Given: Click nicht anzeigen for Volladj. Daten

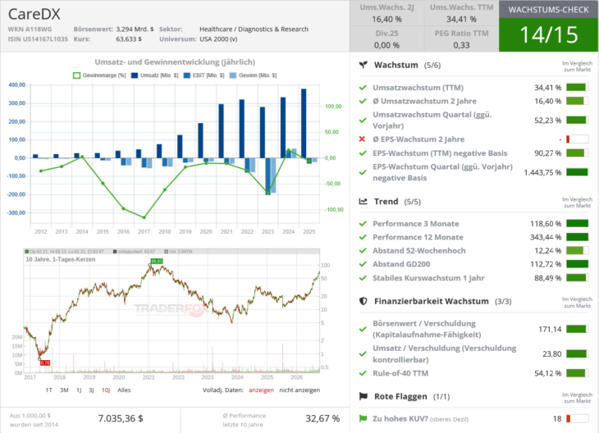Looking at the screenshot, I should 299,390.
